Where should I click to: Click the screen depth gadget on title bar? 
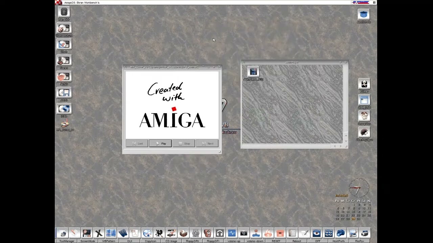click(374, 2)
